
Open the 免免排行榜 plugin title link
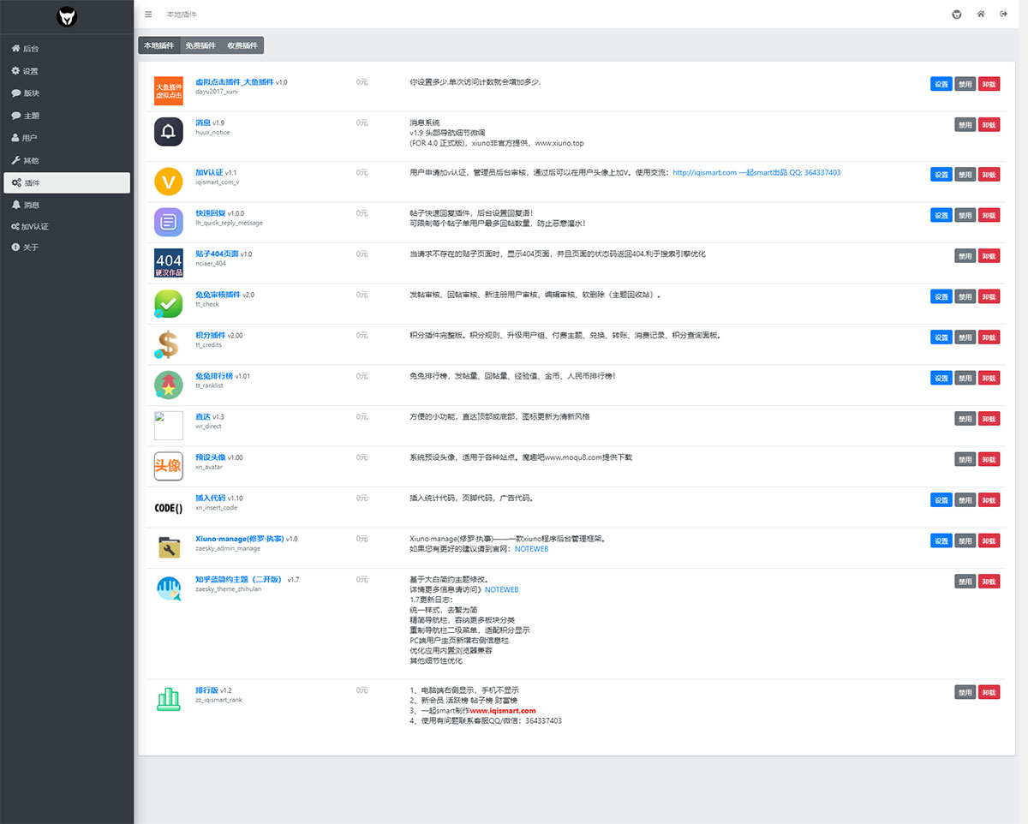[213, 376]
